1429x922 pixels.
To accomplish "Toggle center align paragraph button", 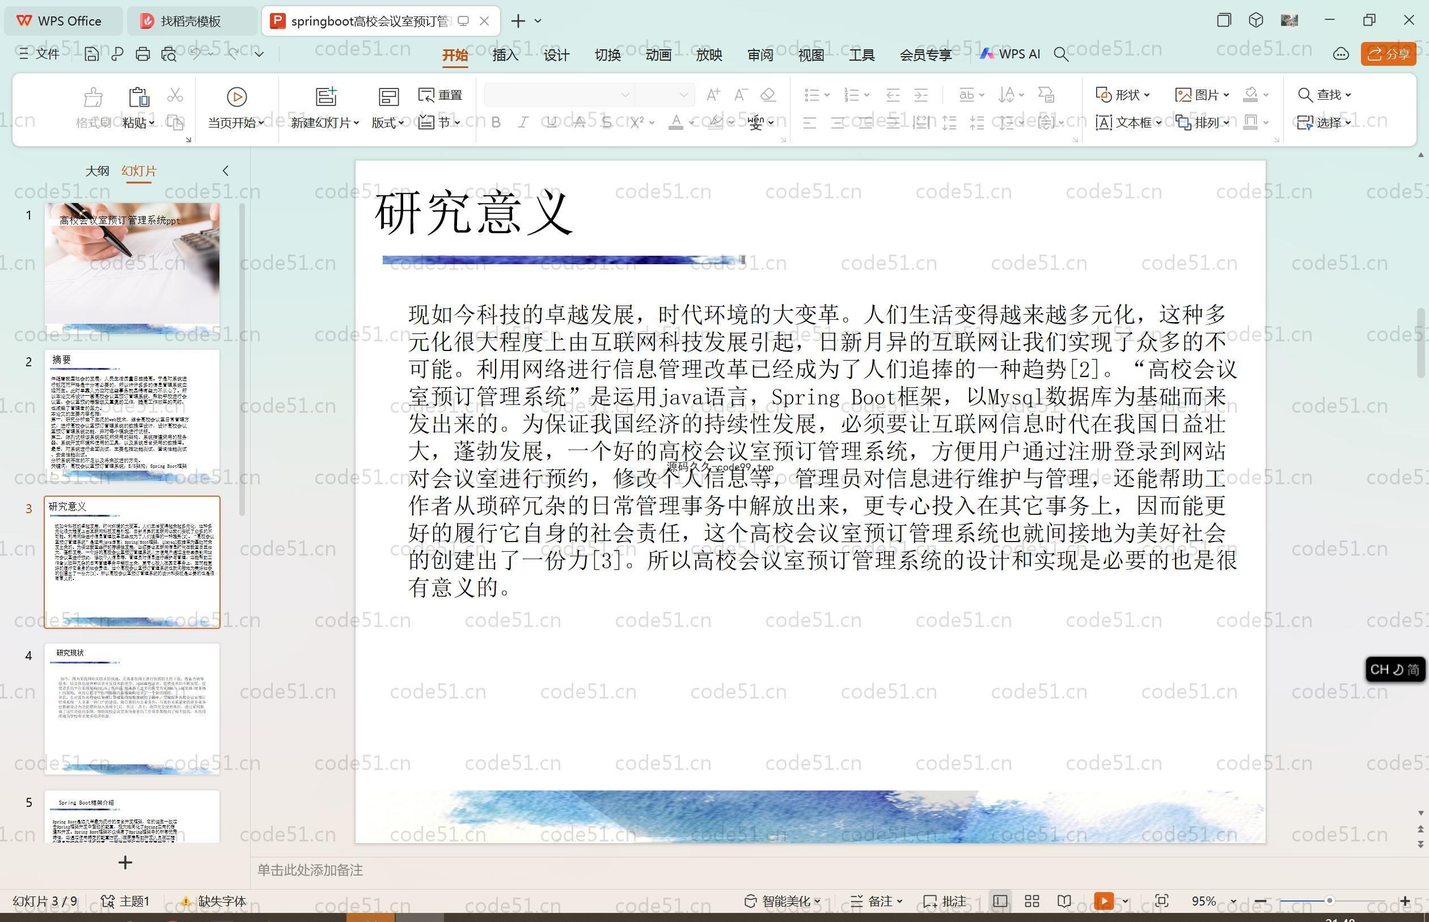I will (x=838, y=124).
